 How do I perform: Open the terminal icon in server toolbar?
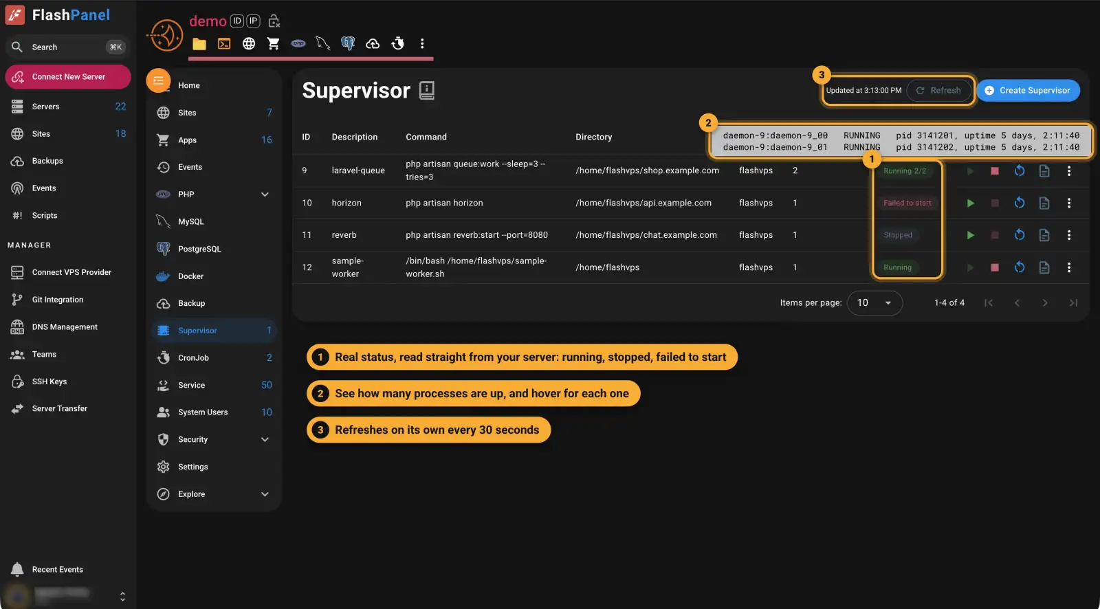click(224, 44)
